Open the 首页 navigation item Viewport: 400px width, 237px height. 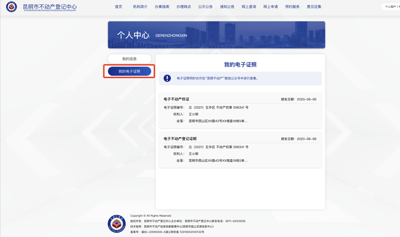[x=118, y=7]
